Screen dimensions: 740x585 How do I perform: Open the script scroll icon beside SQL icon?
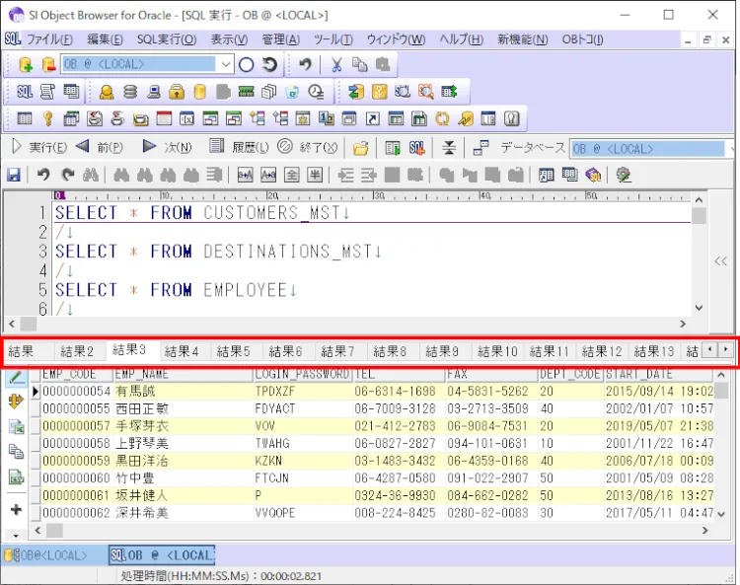point(47,91)
